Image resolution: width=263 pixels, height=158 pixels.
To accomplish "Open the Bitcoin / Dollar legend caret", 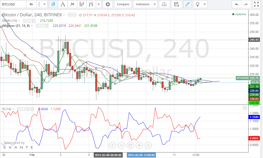I will click(63, 15).
